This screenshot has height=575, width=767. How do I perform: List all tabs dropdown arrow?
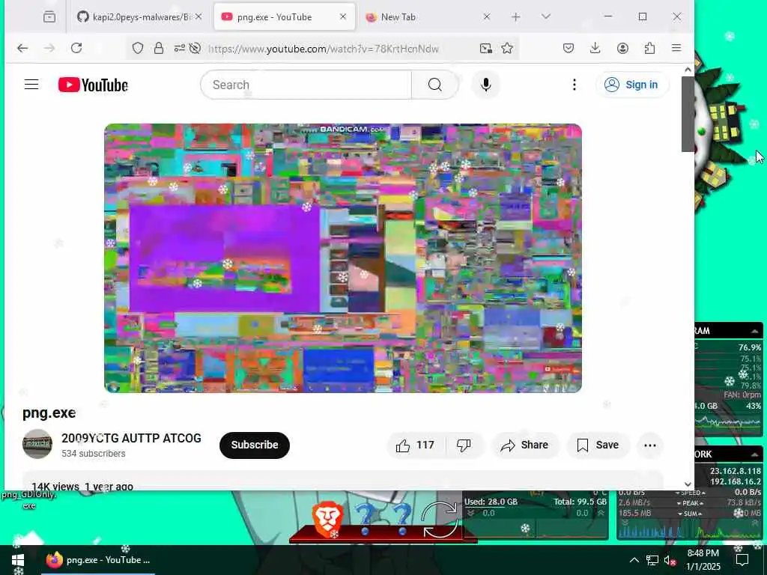click(x=546, y=16)
